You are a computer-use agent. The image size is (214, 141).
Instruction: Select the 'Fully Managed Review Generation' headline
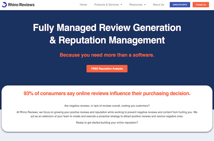(107, 28)
